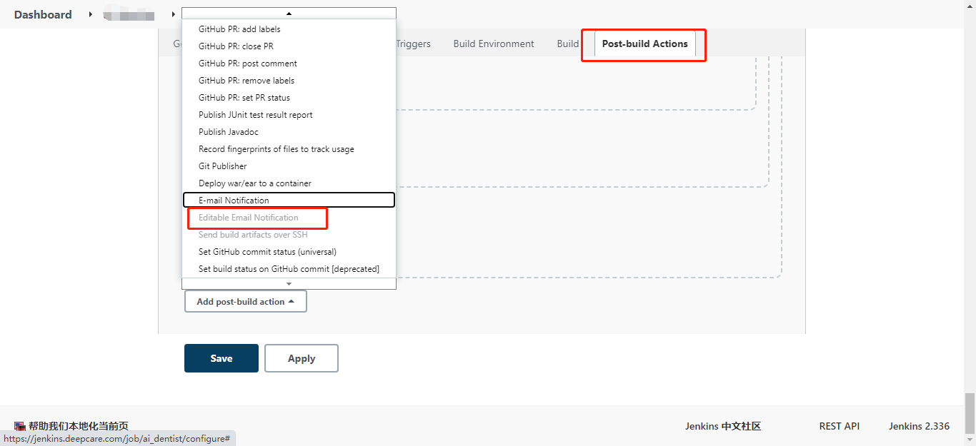Image resolution: width=976 pixels, height=446 pixels.
Task: Choose Set GitHub commit status (universal)
Action: [267, 252]
